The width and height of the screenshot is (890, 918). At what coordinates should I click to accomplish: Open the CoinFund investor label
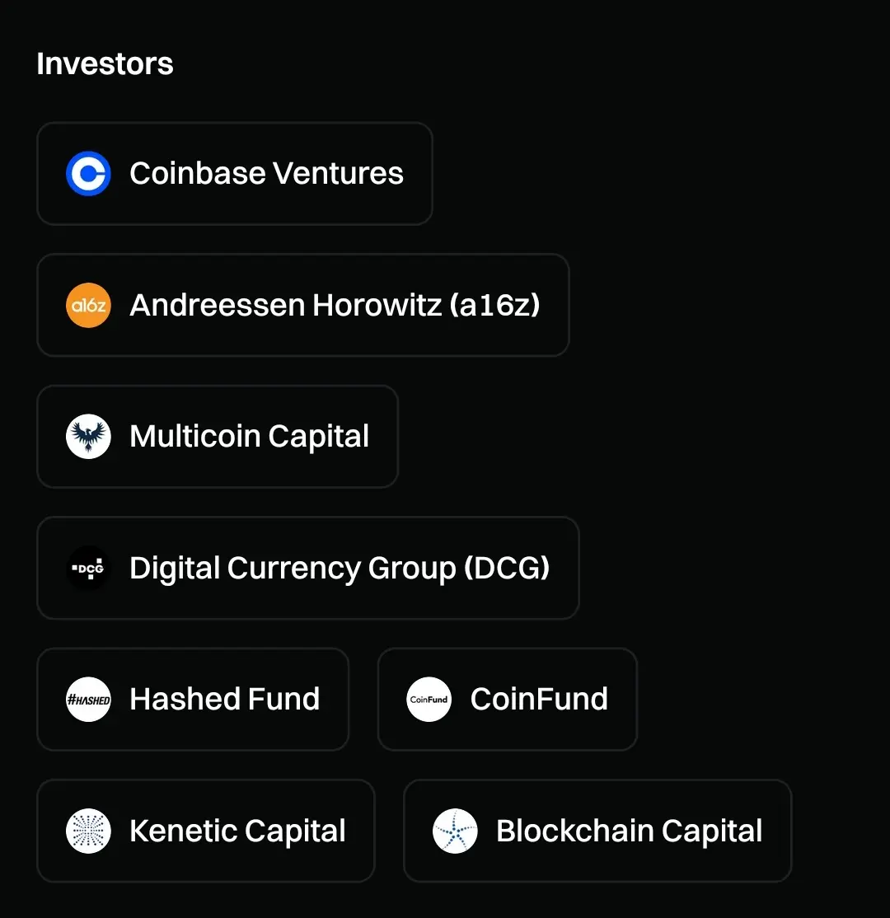point(539,700)
